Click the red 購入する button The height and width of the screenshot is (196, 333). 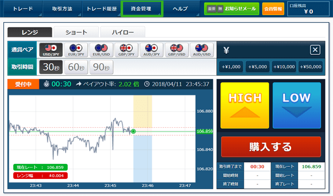[271, 147]
